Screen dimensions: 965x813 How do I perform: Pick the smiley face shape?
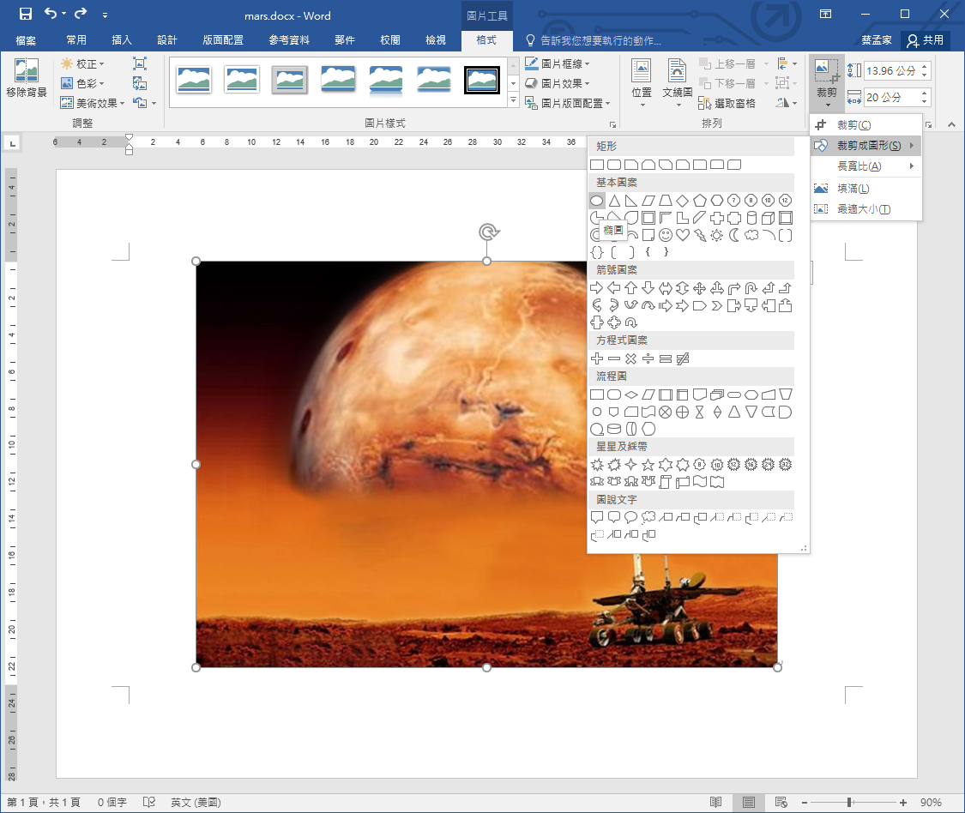click(666, 235)
